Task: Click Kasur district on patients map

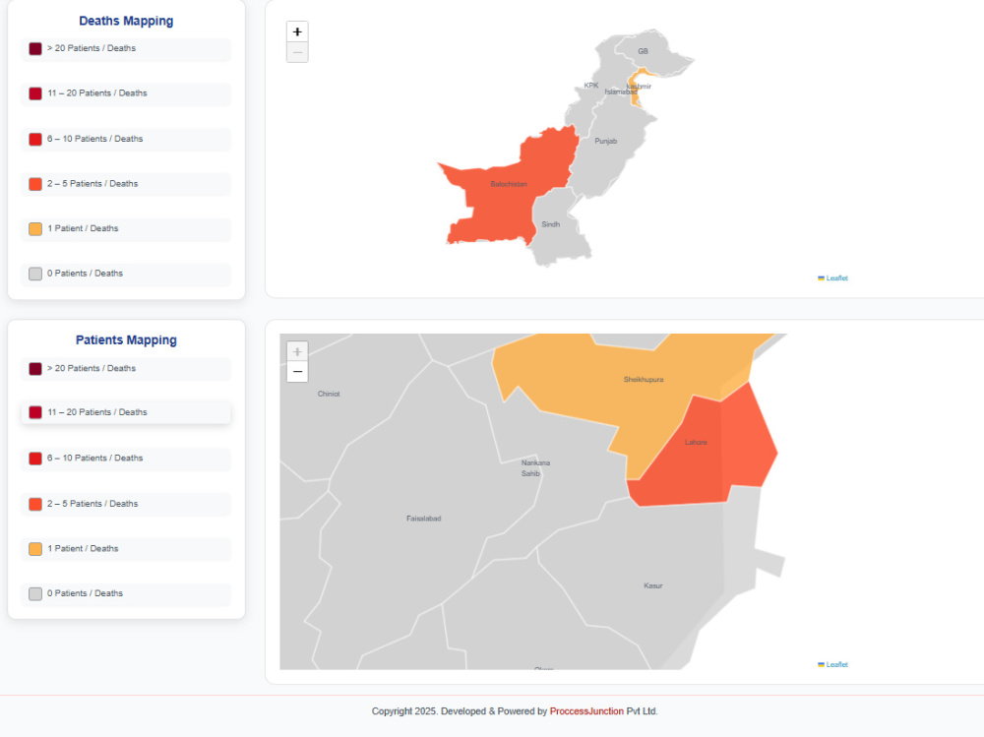Action: 652,585
